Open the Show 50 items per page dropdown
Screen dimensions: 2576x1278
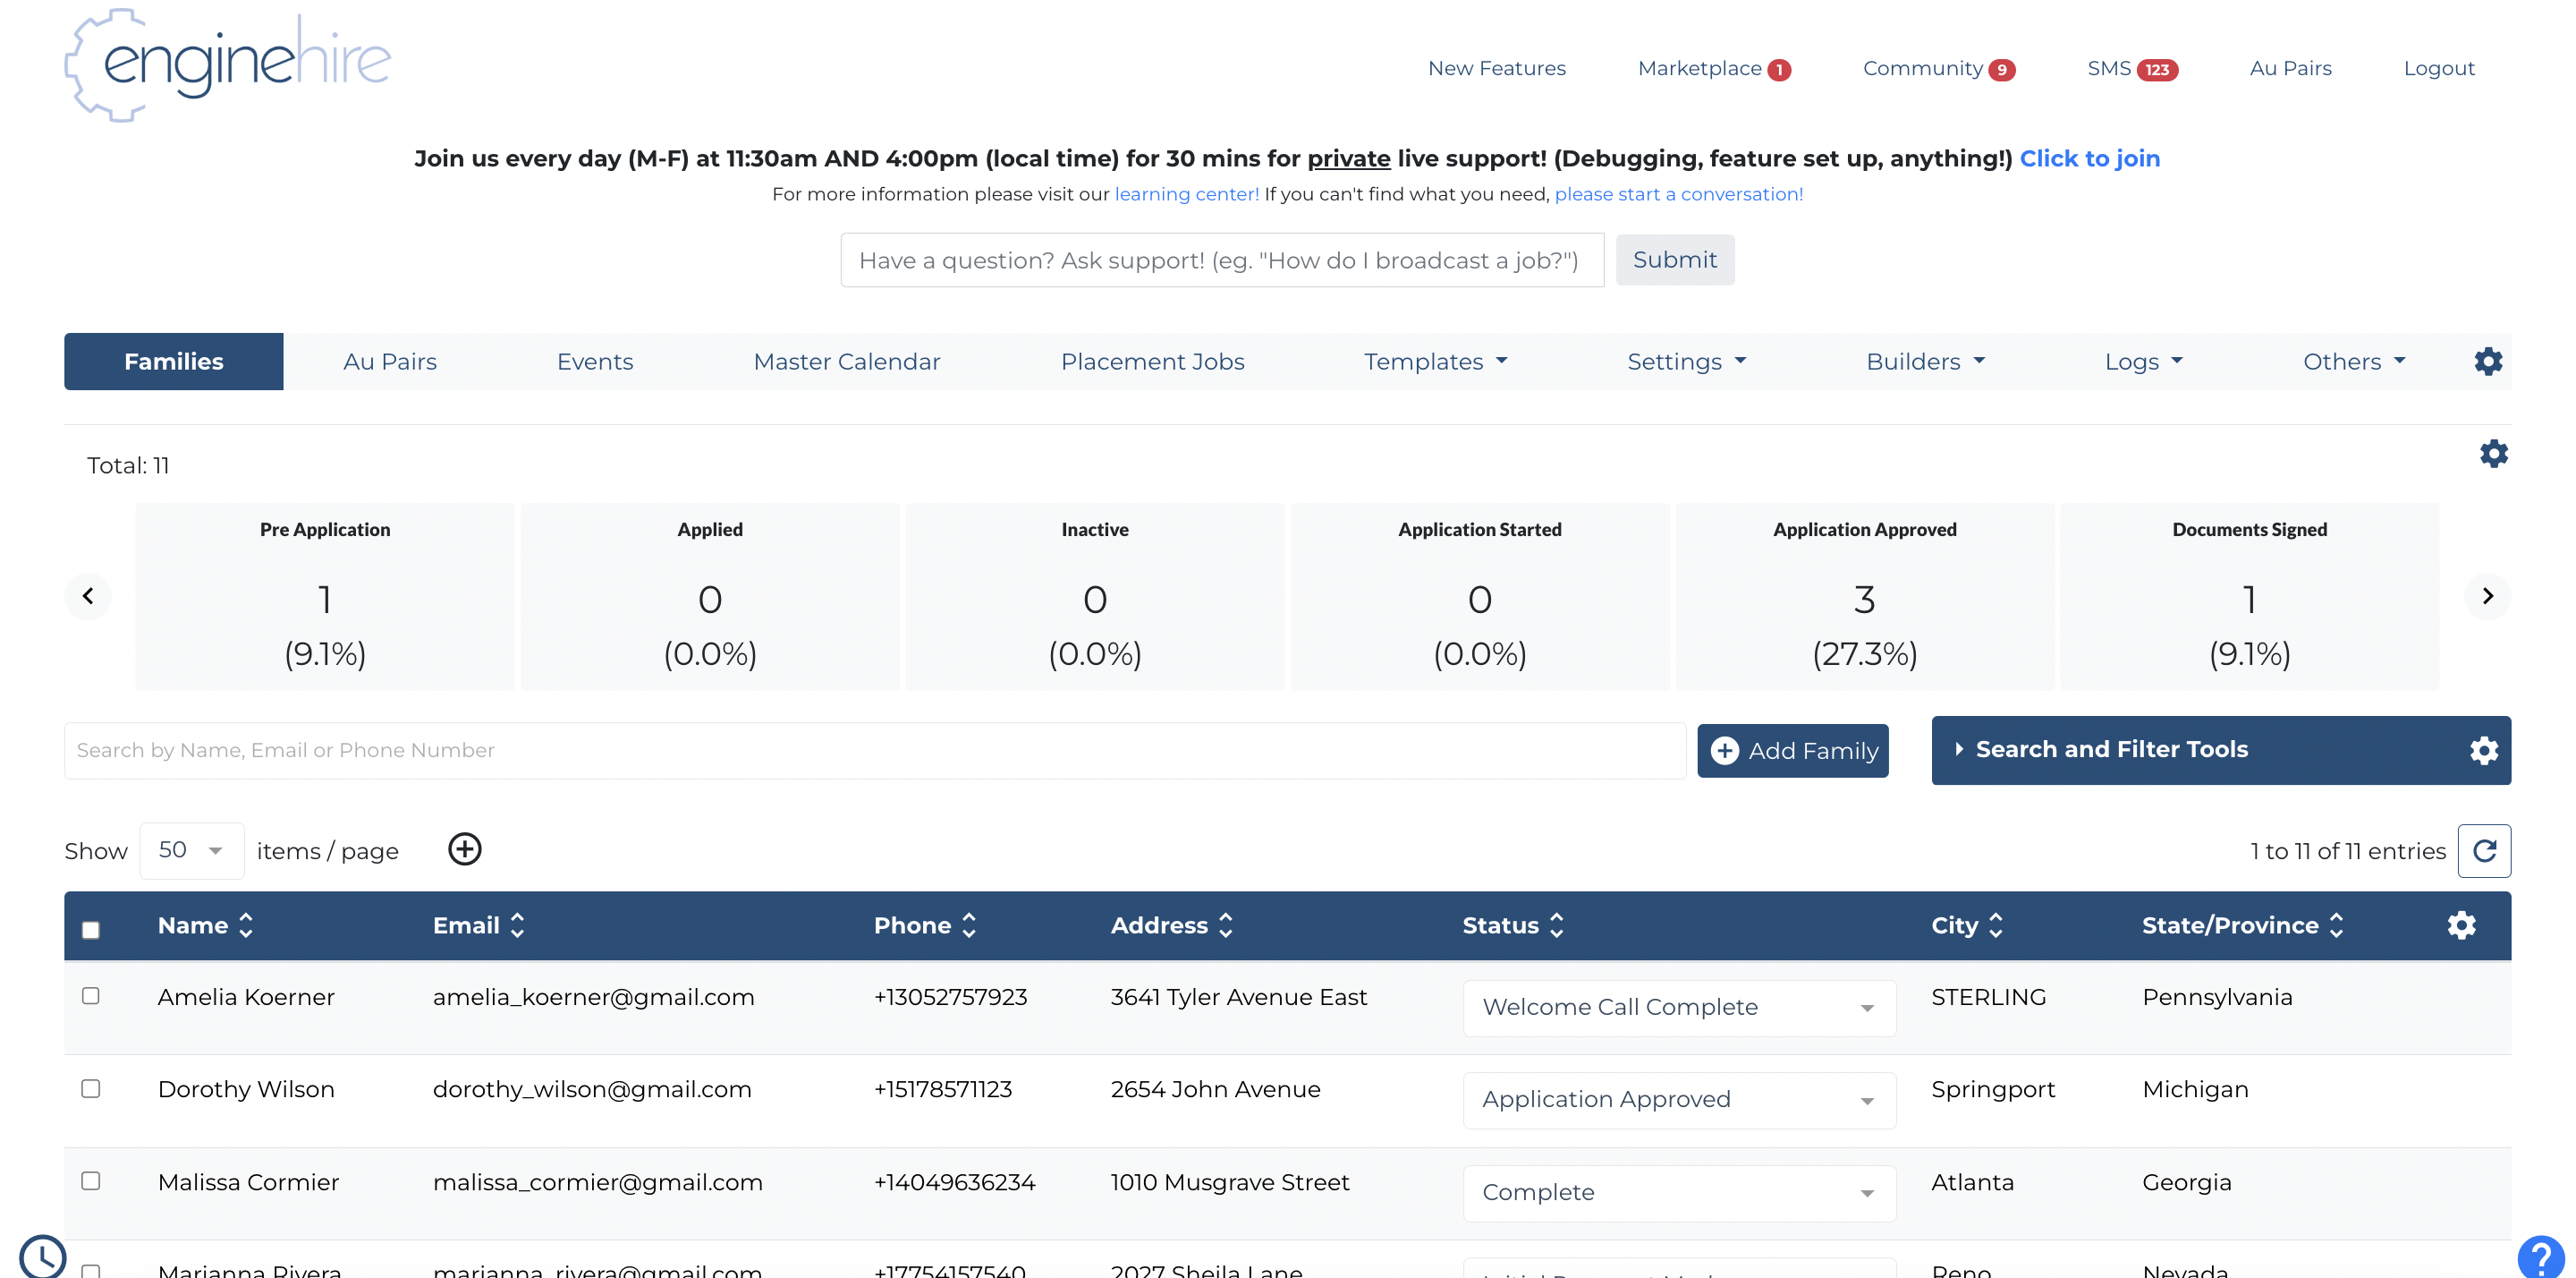pos(192,849)
